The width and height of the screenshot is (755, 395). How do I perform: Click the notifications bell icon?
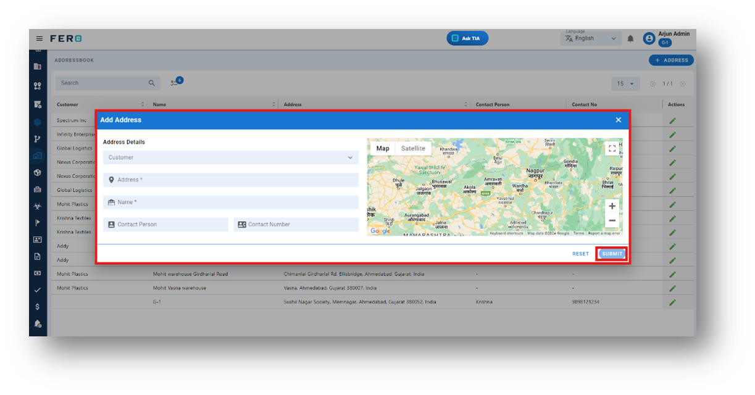pyautogui.click(x=630, y=38)
